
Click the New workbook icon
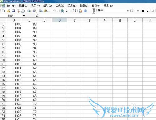click(3, 11)
